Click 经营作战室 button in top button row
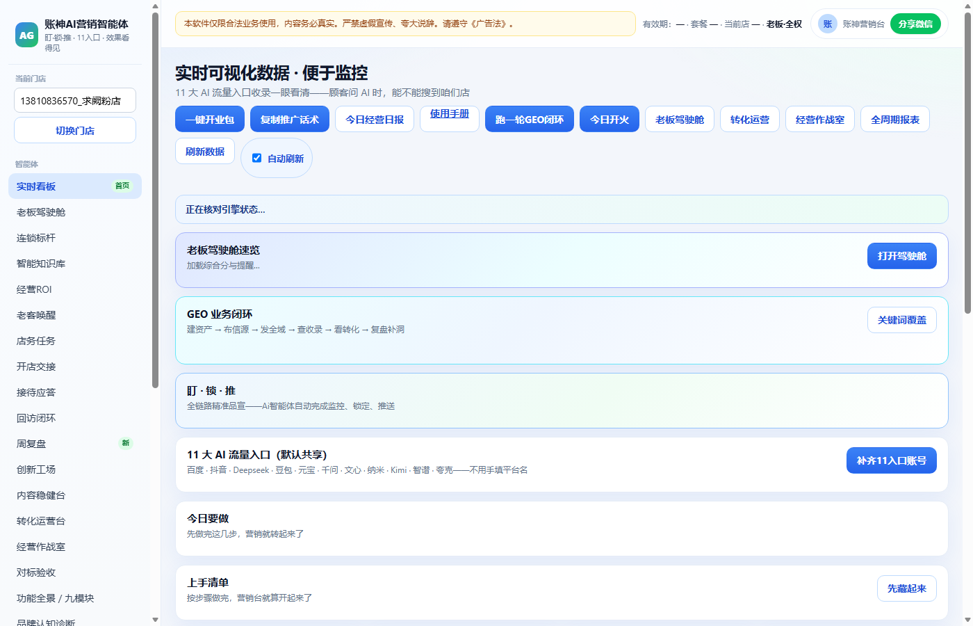 pos(820,119)
